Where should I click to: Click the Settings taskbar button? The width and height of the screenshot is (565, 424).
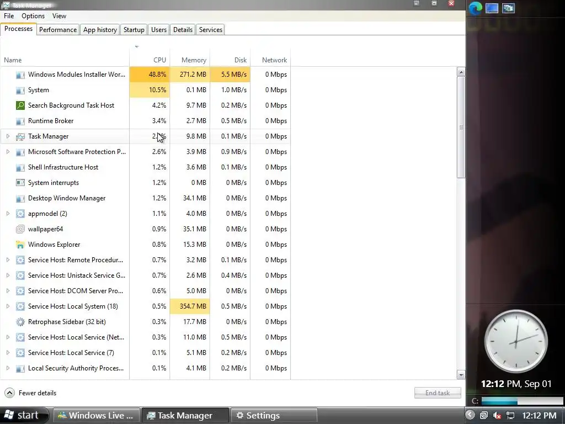[x=274, y=415]
